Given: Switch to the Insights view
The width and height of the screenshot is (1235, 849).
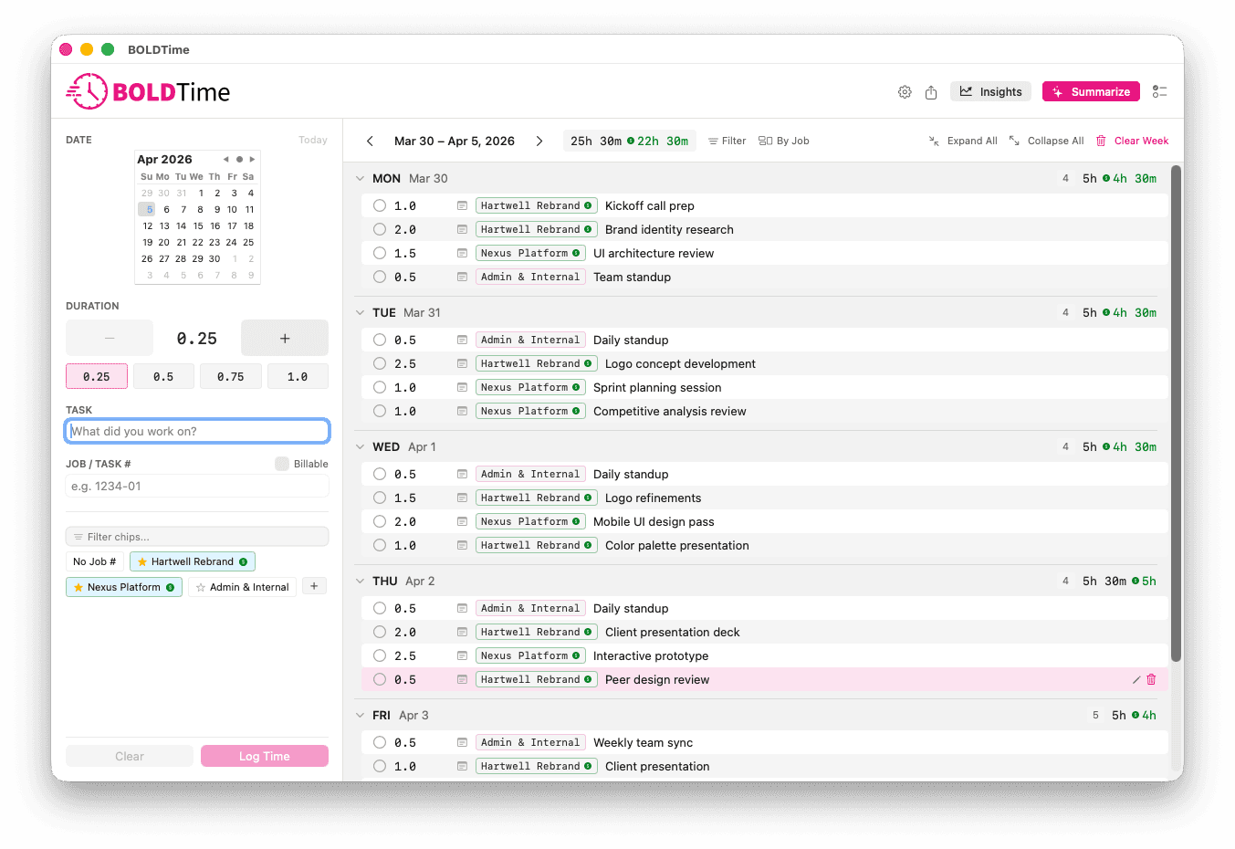Looking at the screenshot, I should click(990, 91).
